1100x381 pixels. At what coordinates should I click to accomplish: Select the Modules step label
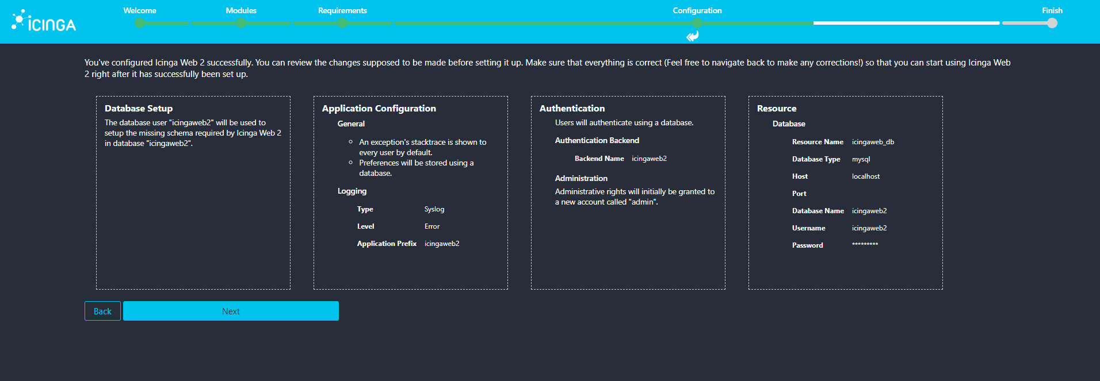coord(241,10)
